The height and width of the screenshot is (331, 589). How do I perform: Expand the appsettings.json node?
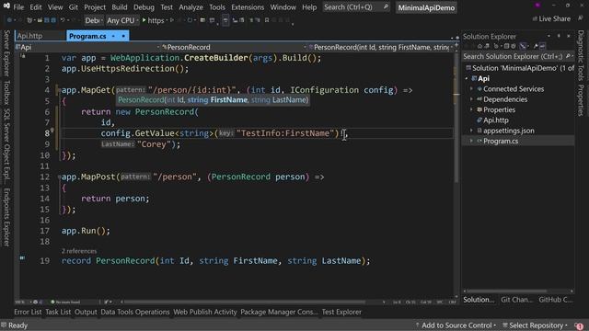(471, 131)
